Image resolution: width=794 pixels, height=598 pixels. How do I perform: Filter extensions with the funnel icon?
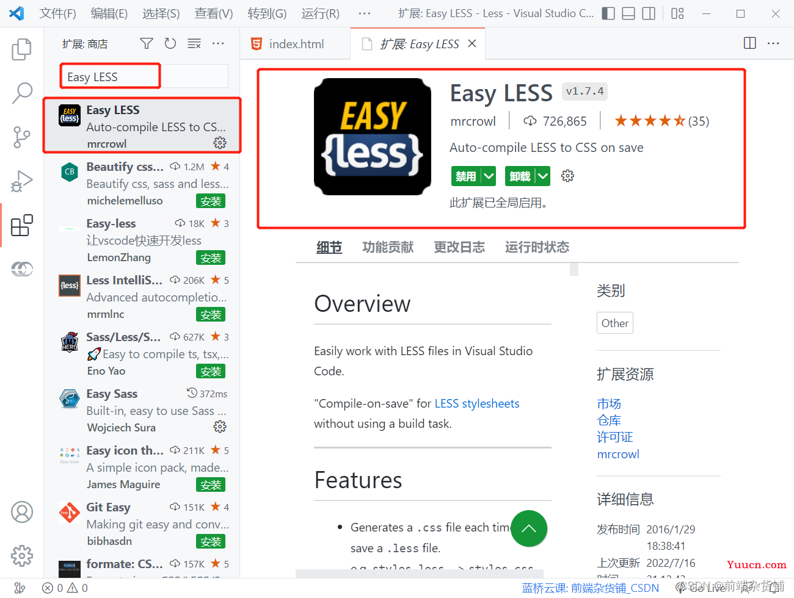tap(147, 43)
